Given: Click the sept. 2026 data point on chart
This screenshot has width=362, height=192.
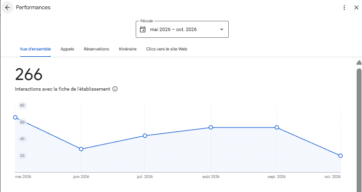Looking at the screenshot, I should pos(277,128).
